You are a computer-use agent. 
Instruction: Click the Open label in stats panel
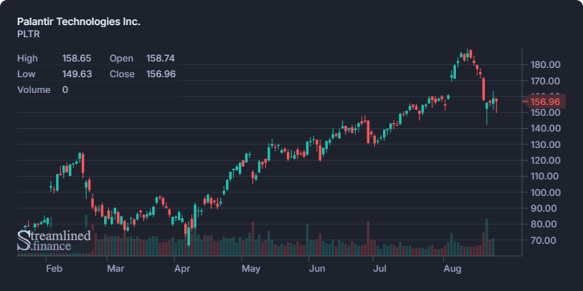pyautogui.click(x=121, y=58)
